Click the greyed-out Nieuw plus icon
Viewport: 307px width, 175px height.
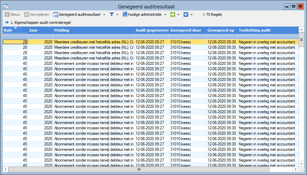point(7,14)
